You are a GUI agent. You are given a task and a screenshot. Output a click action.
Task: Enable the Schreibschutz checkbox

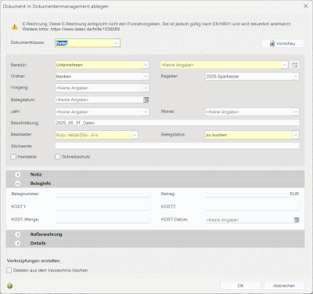click(x=58, y=157)
